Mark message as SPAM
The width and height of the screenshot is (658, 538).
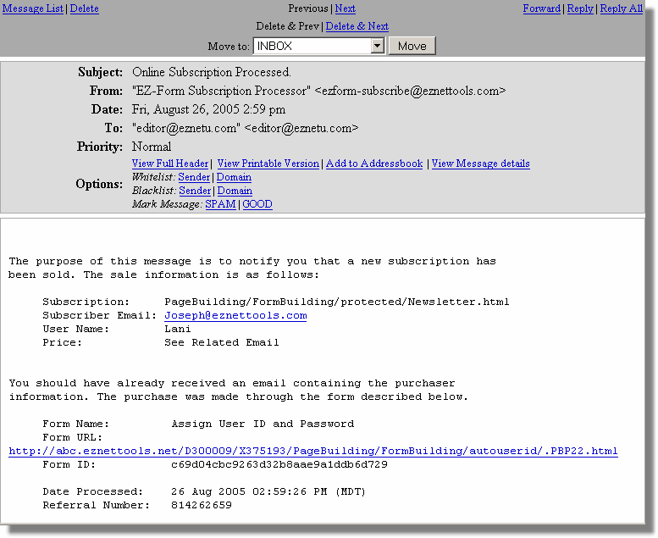pyautogui.click(x=220, y=204)
